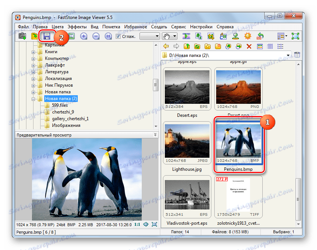Collapse the Новая папка (2) folder
This screenshot has width=317, height=250.
click(33, 99)
